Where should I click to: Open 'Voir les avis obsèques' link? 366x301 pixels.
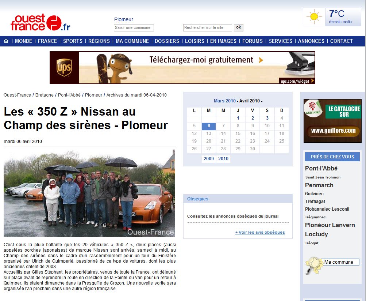(260, 232)
